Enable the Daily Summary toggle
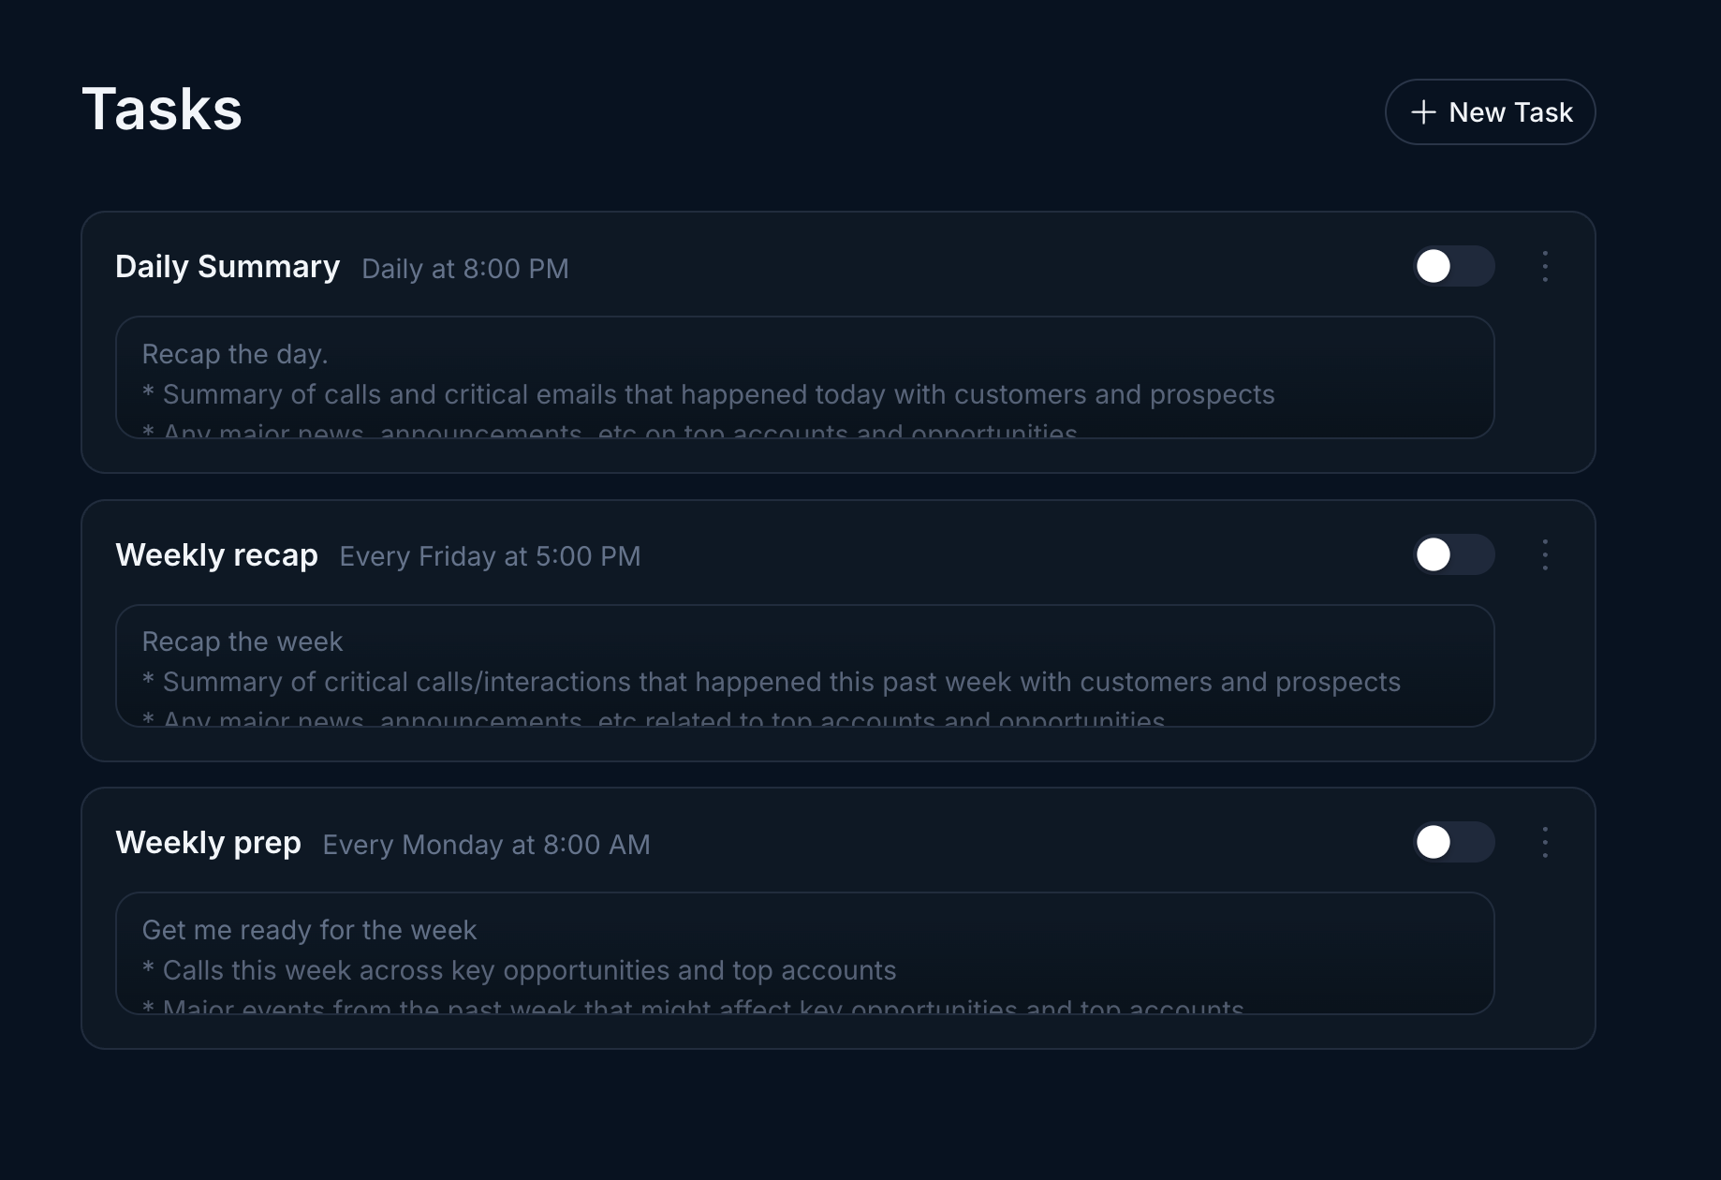1721x1180 pixels. click(x=1452, y=266)
